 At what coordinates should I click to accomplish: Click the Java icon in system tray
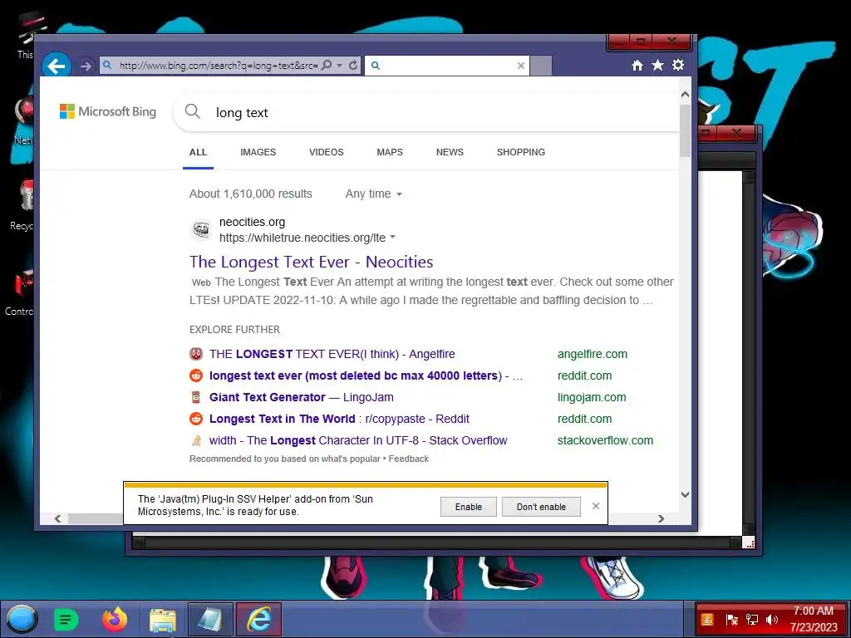click(x=706, y=619)
